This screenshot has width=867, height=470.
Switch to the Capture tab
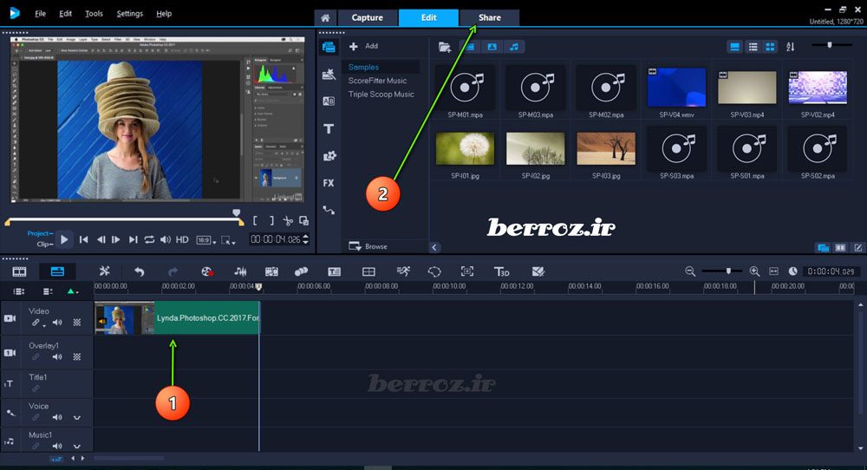[367, 17]
